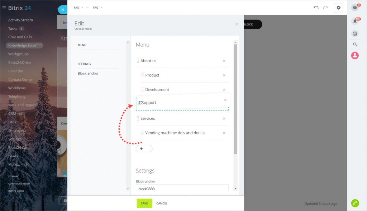Viewport: 367px width, 211px height.
Task: Save the menu changes
Action: point(144,203)
